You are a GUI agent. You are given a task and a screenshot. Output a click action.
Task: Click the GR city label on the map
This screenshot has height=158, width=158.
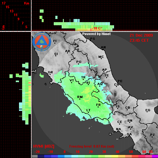pyautogui.click(x=50, y=72)
